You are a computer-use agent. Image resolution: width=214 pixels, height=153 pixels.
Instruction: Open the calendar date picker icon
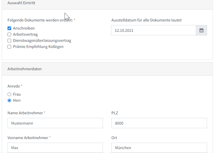pos(201,30)
